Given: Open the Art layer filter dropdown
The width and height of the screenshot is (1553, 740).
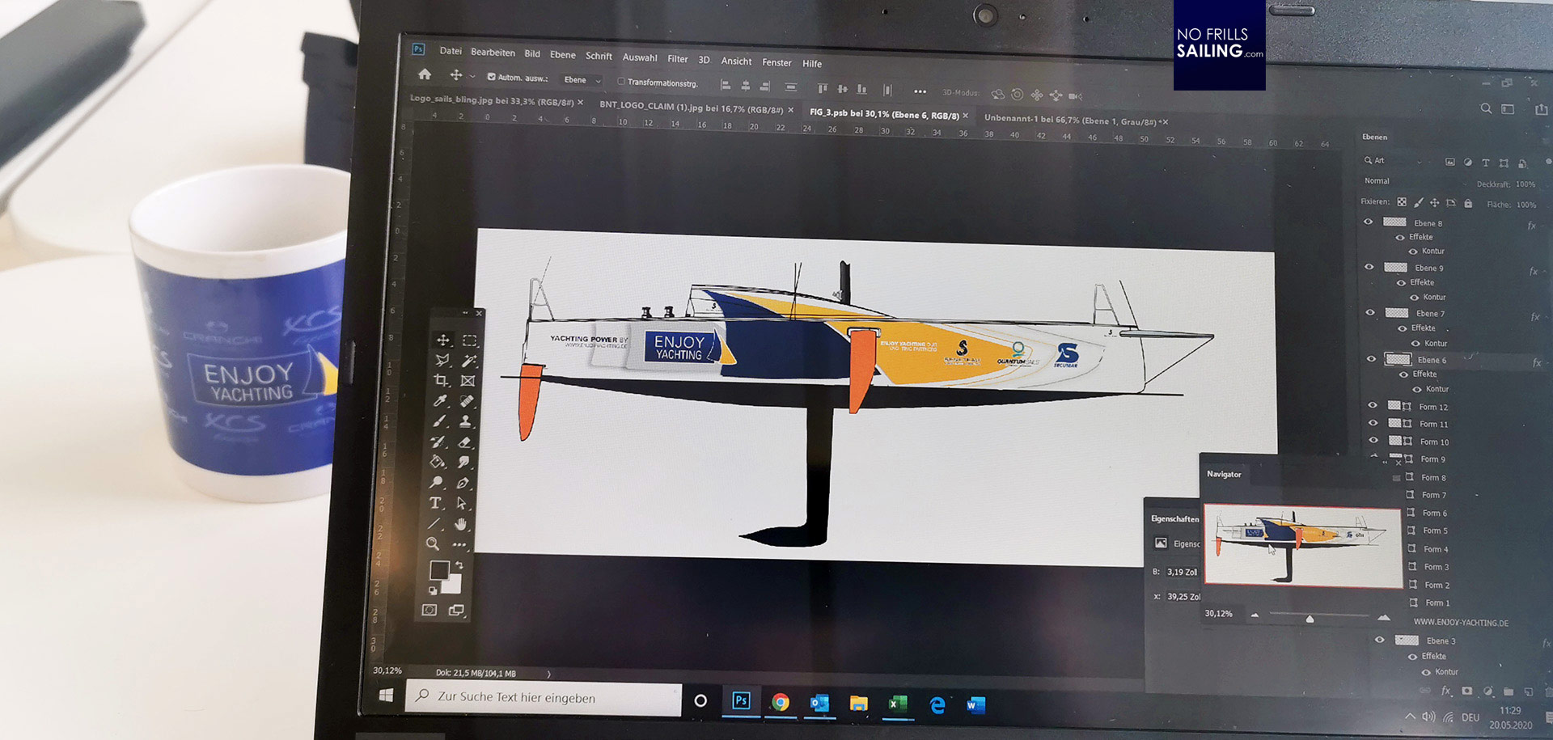Looking at the screenshot, I should tap(1393, 160).
